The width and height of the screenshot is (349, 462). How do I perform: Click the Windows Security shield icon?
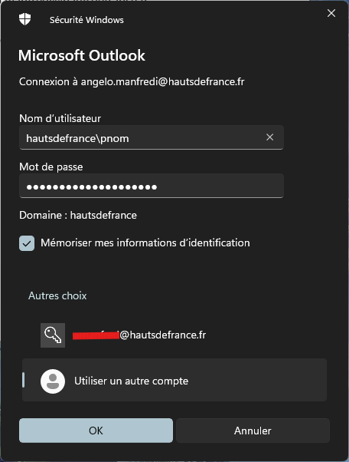click(x=25, y=19)
